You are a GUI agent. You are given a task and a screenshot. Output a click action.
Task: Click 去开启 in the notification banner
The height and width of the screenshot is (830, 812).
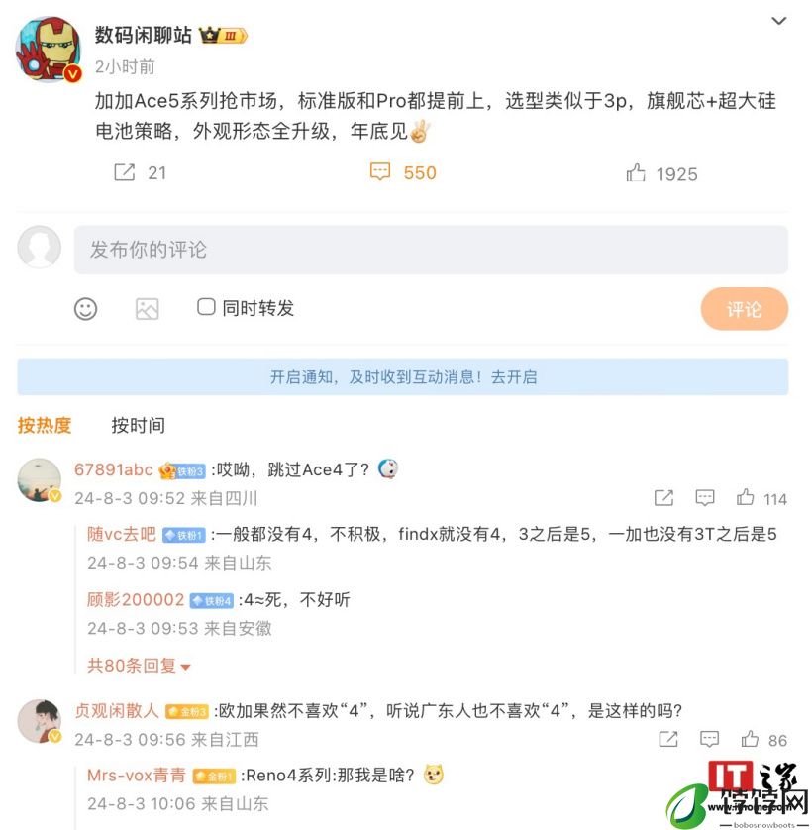[514, 377]
